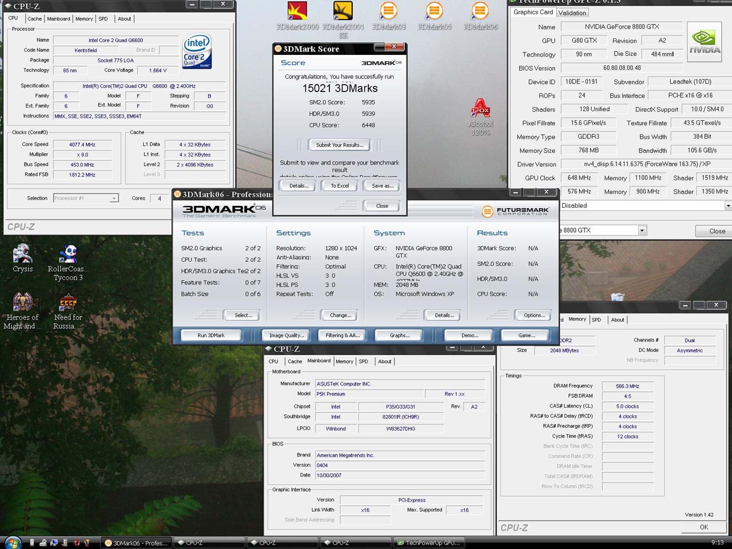Click the Game... button

pos(527,336)
